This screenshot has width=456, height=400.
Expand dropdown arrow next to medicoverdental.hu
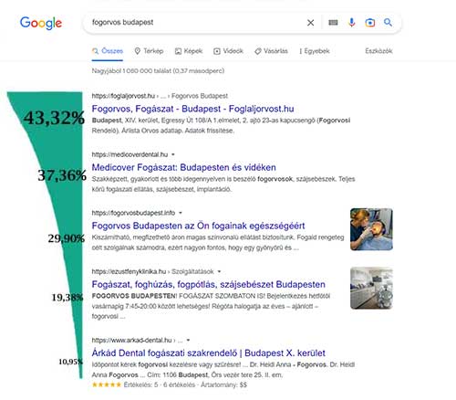point(173,154)
